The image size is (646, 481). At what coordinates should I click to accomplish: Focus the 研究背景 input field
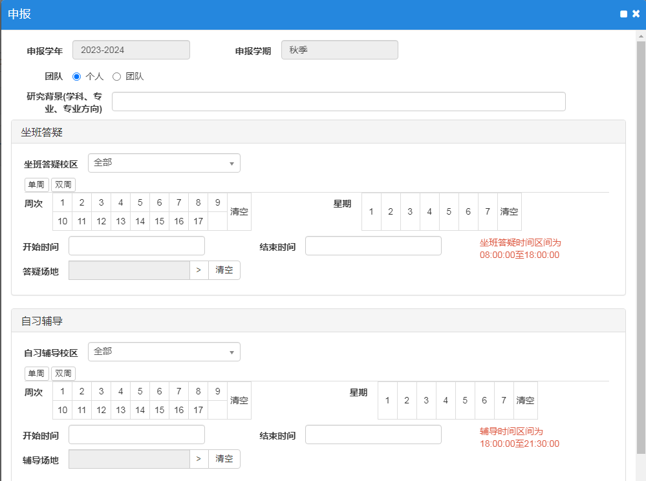(x=338, y=102)
